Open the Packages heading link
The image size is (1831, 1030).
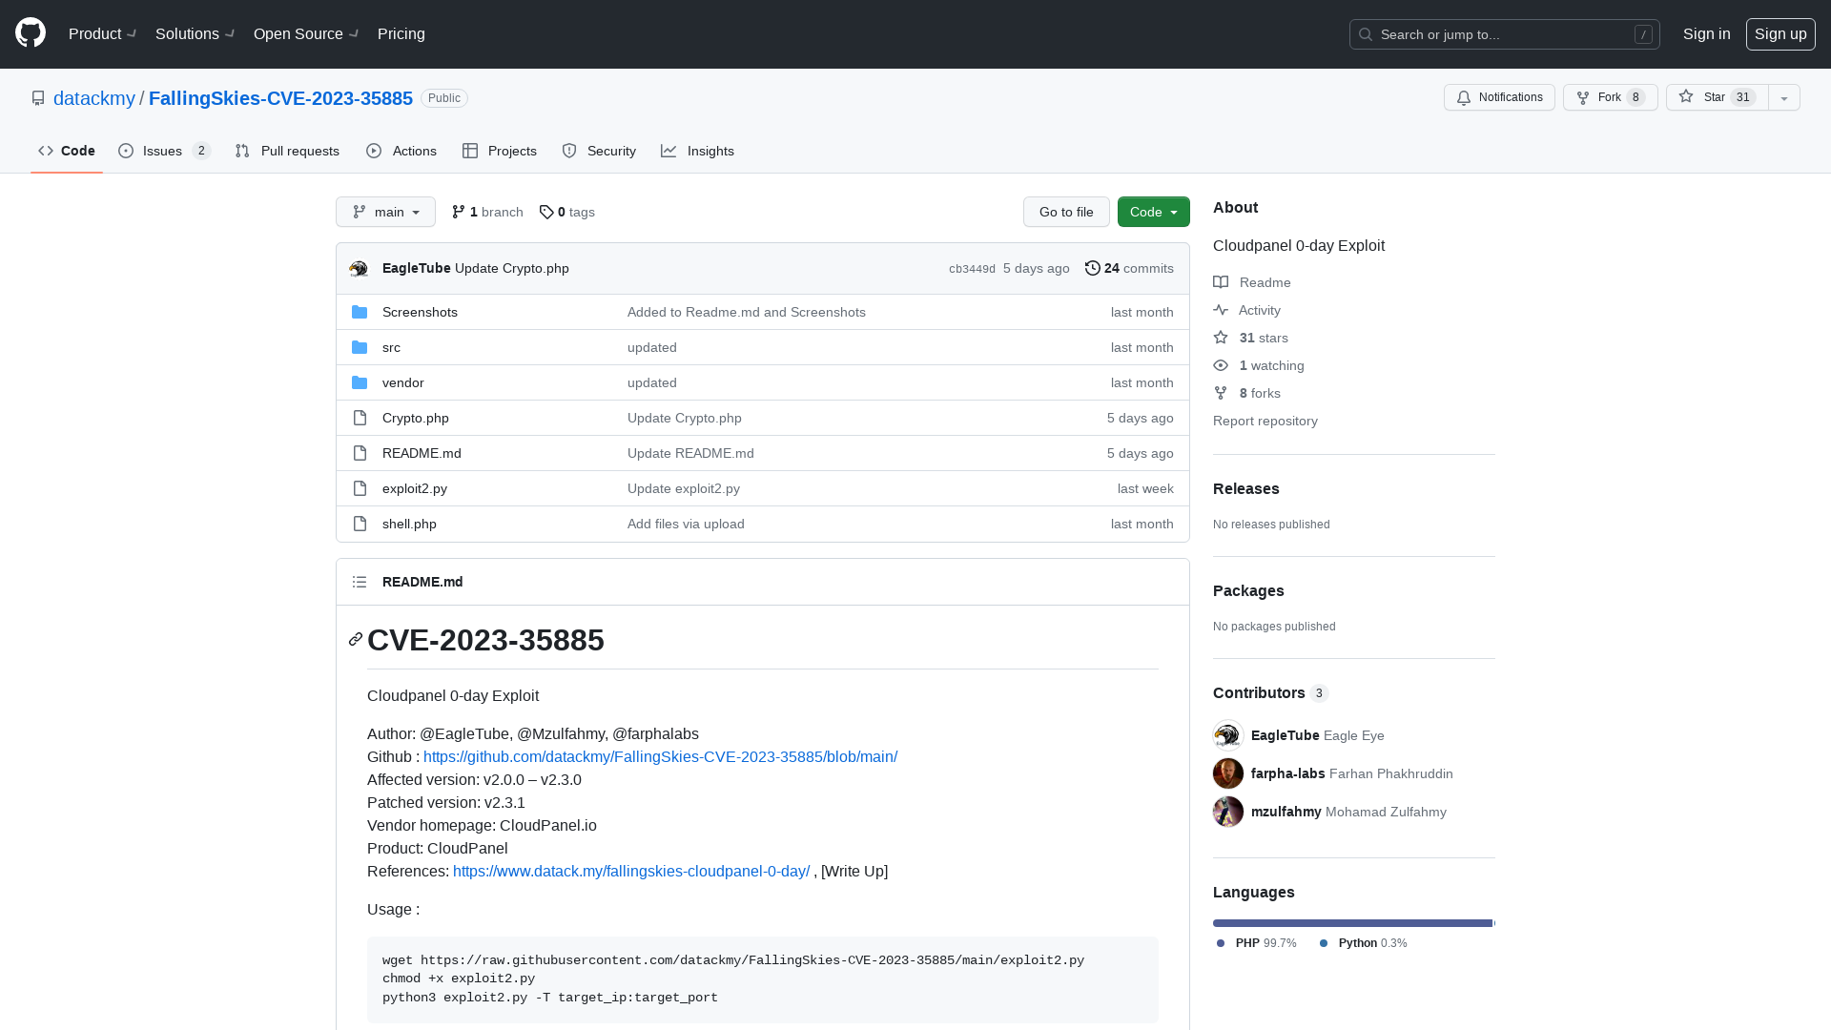click(x=1248, y=590)
